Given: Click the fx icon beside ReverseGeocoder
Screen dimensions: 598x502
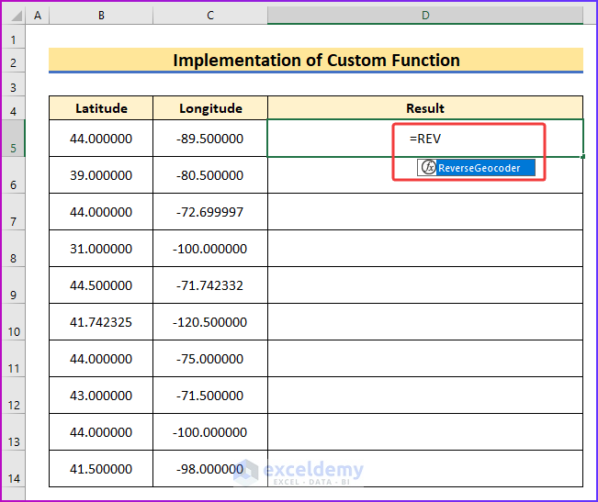Looking at the screenshot, I should coord(428,167).
